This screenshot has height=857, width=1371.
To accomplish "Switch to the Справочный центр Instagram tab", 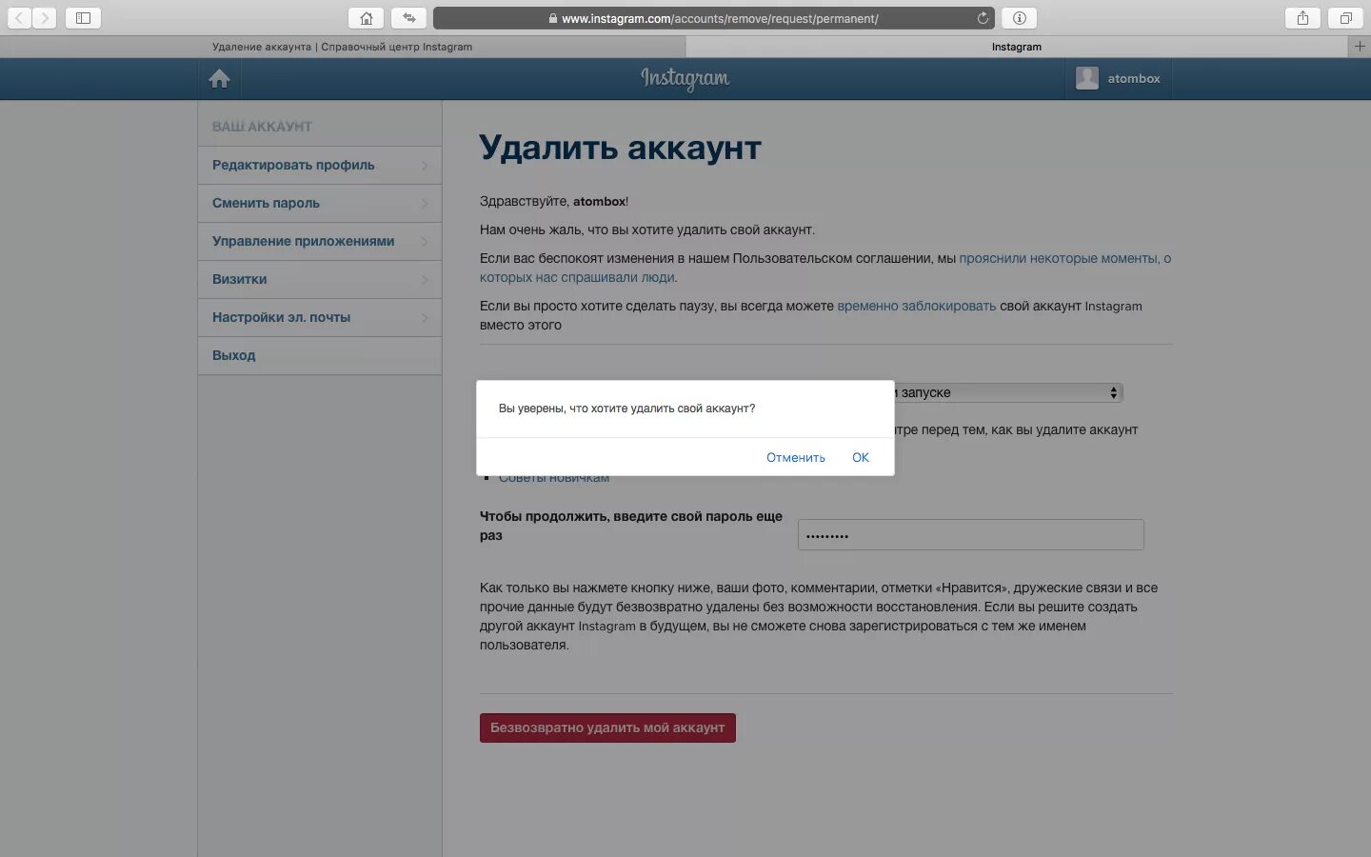I will click(342, 47).
